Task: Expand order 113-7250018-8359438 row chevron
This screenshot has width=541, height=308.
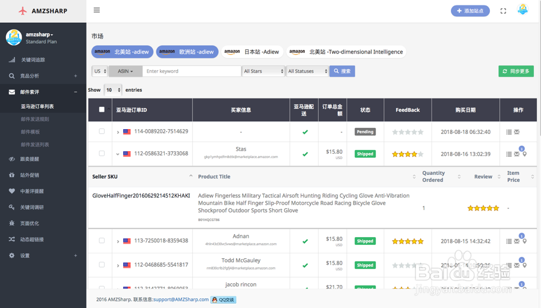Action: pos(118,241)
